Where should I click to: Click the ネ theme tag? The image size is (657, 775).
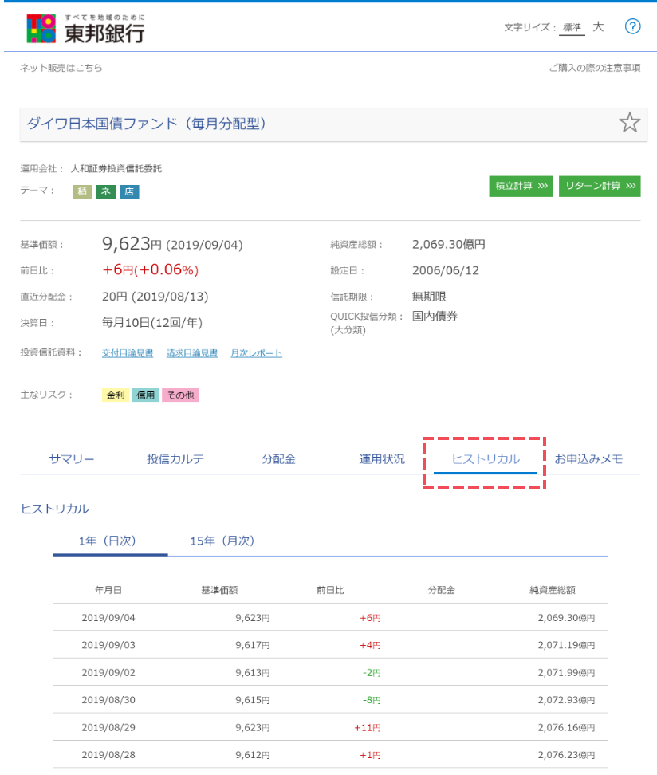pos(106,191)
